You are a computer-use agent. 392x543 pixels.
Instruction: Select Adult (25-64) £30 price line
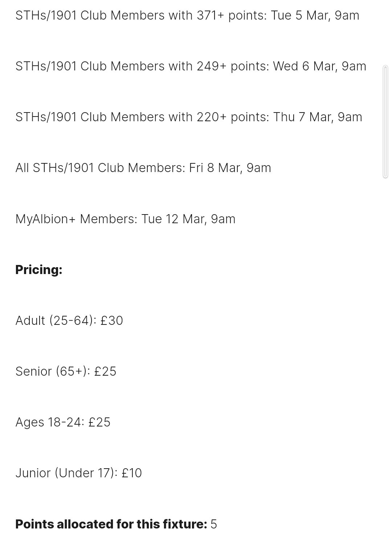click(x=69, y=321)
